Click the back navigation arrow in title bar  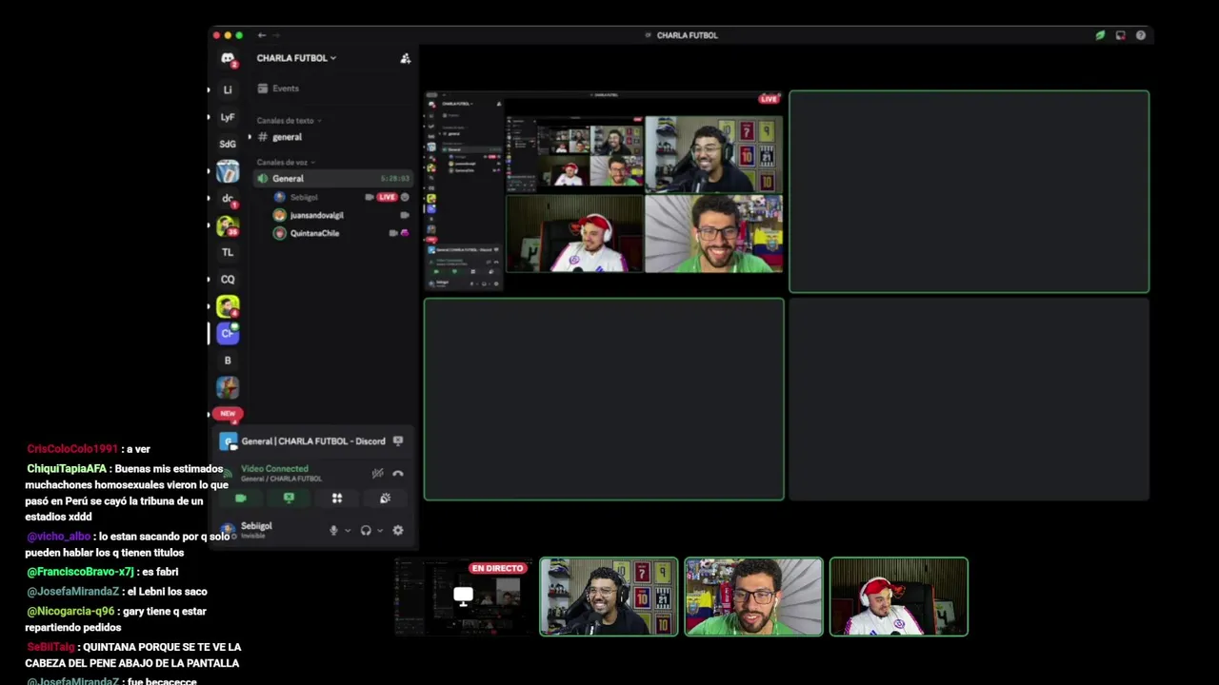pos(262,35)
